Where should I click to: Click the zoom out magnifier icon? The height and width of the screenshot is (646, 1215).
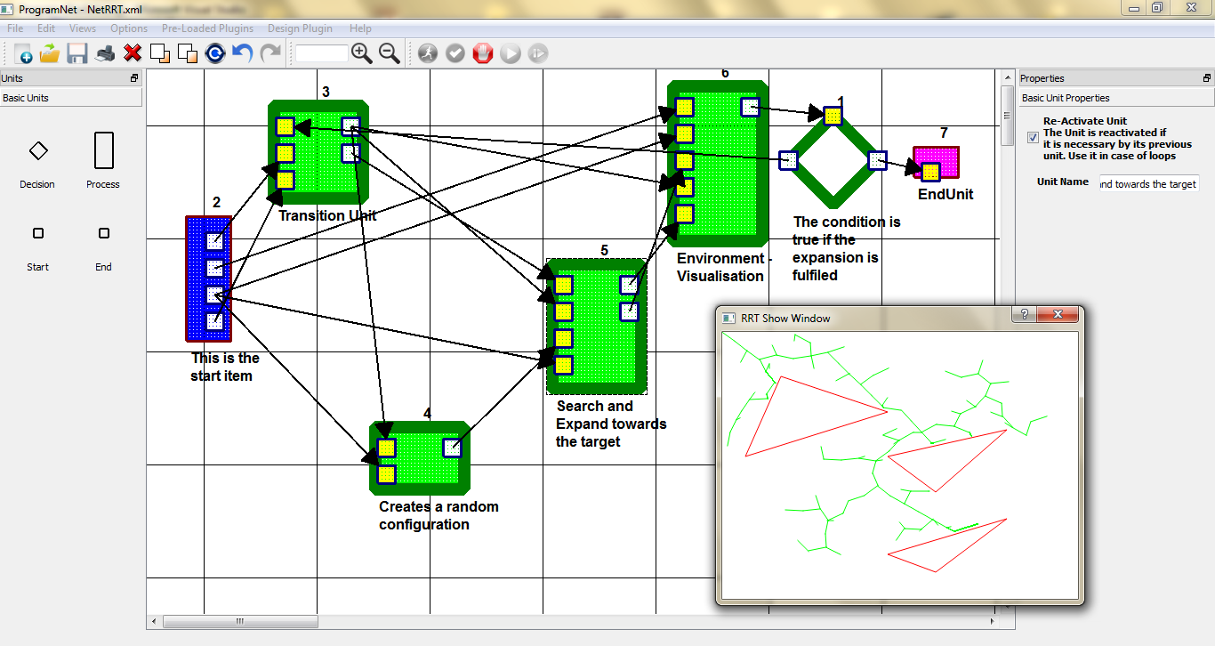pos(390,53)
